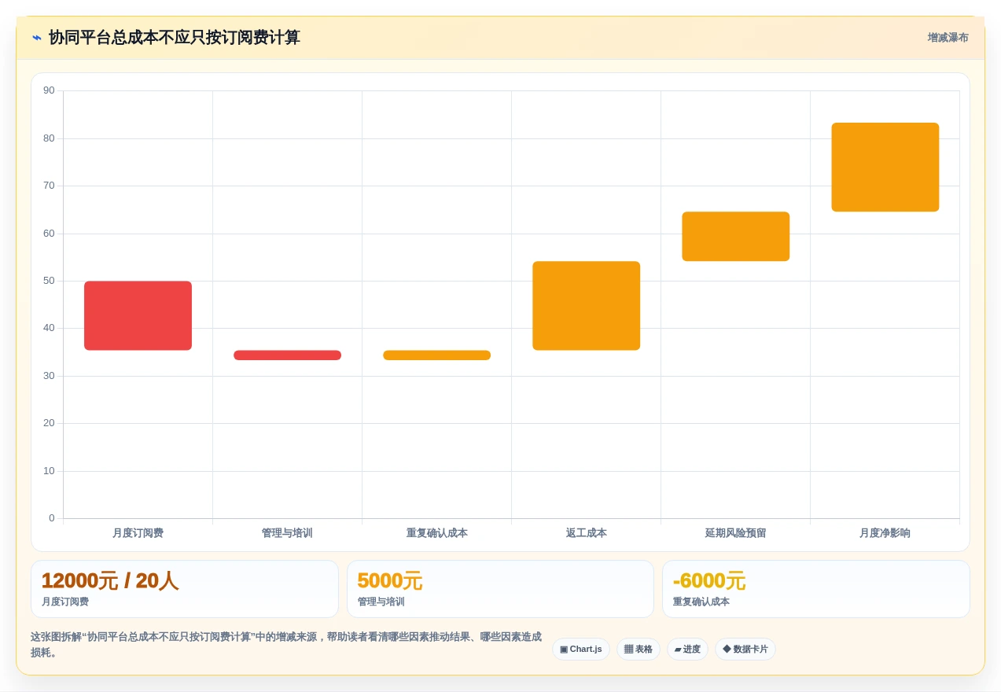Click the 增减瀑布 label in the header
Viewport: 1001px width, 692px height.
point(948,38)
